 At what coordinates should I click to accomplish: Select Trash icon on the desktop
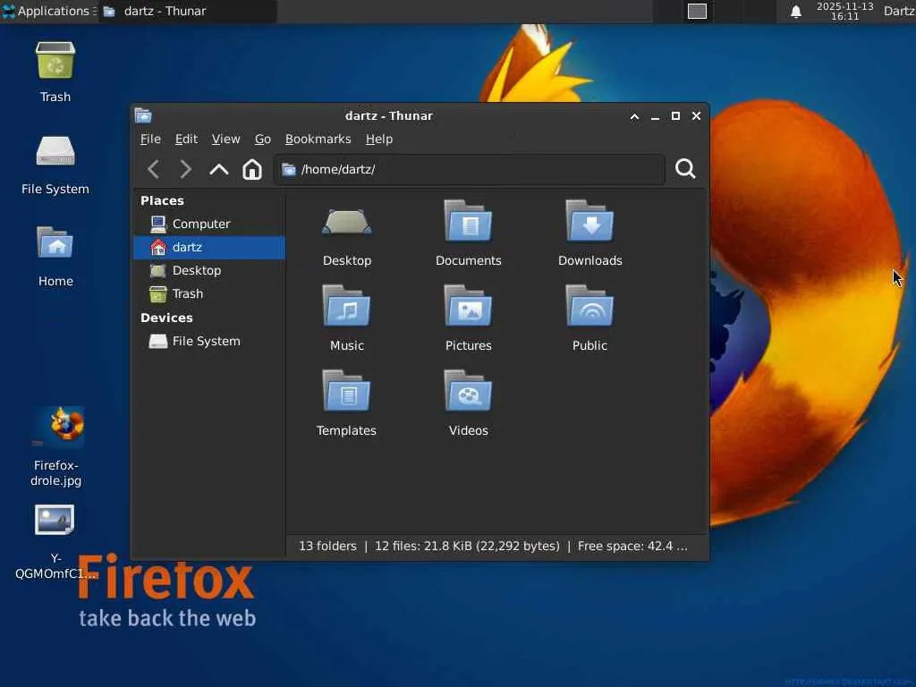tap(55, 72)
